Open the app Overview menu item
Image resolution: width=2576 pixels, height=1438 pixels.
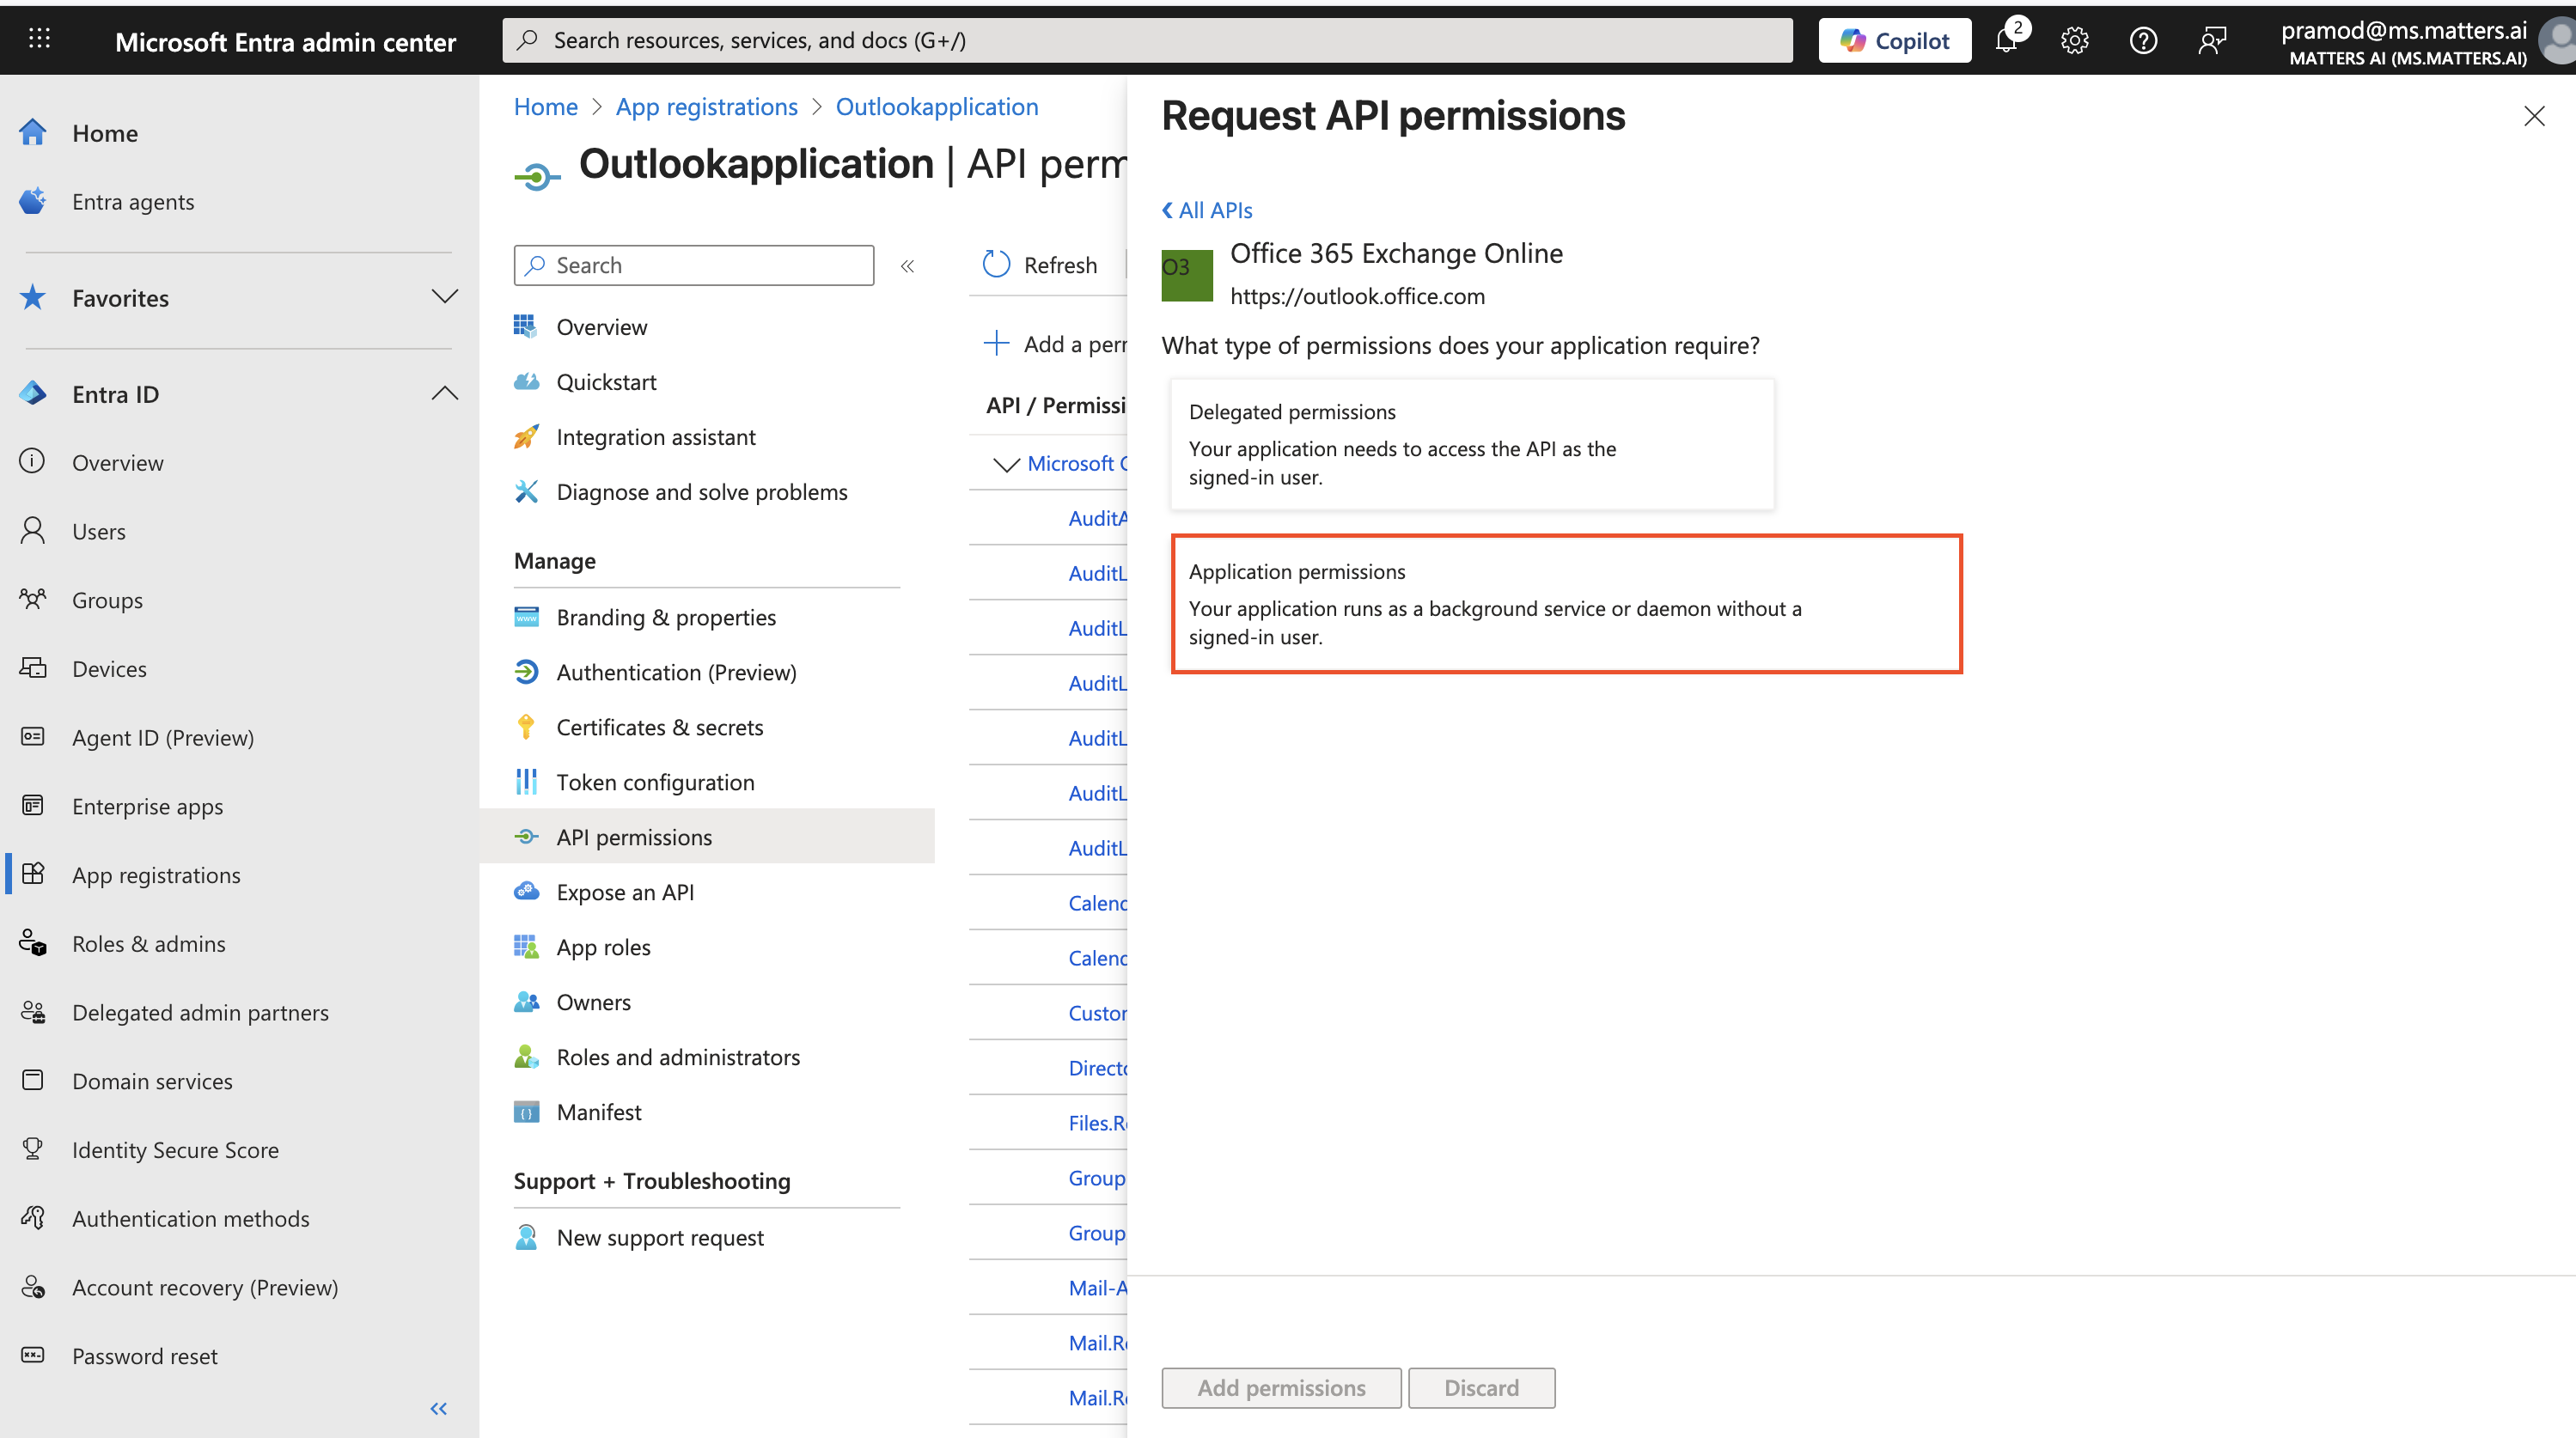coord(601,327)
